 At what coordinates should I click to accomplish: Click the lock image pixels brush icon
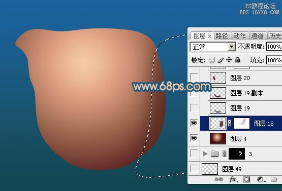coord(221,60)
